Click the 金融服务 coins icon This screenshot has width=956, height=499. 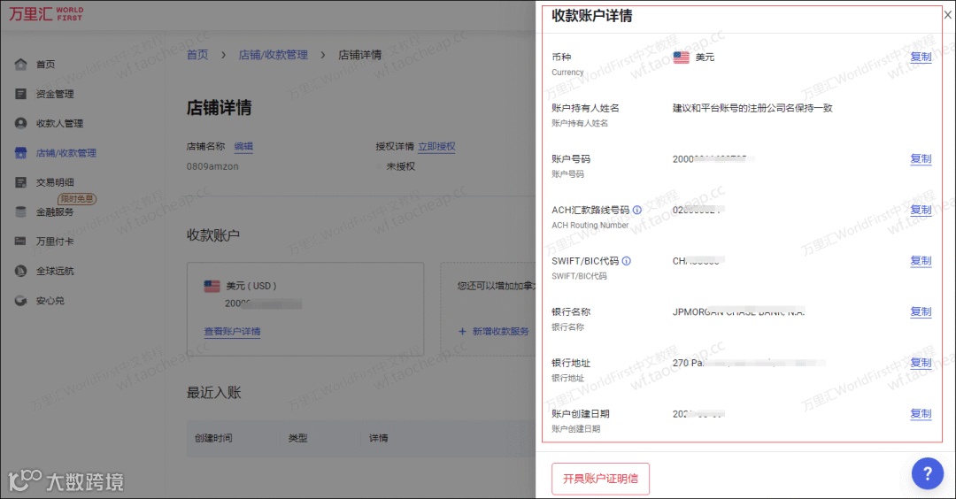(x=20, y=212)
